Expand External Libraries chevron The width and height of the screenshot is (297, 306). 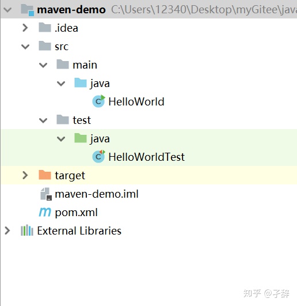7,231
